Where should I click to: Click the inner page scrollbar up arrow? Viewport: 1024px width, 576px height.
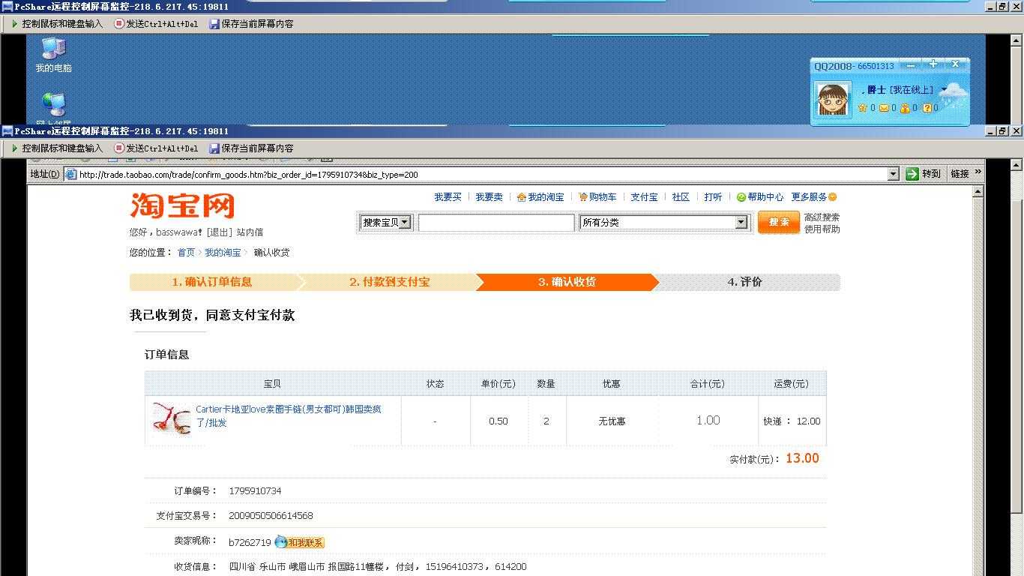tap(978, 191)
